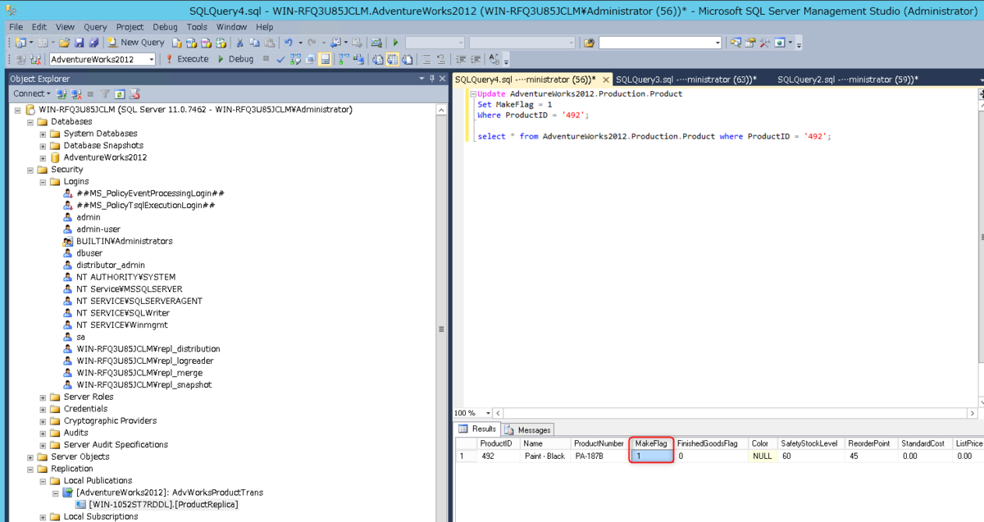Open the Edit menu
The height and width of the screenshot is (522, 984).
(x=39, y=27)
